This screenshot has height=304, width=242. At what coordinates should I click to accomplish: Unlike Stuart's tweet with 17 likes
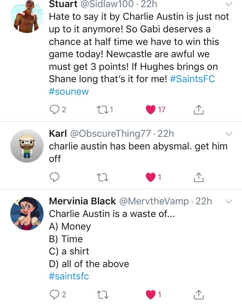(150, 110)
